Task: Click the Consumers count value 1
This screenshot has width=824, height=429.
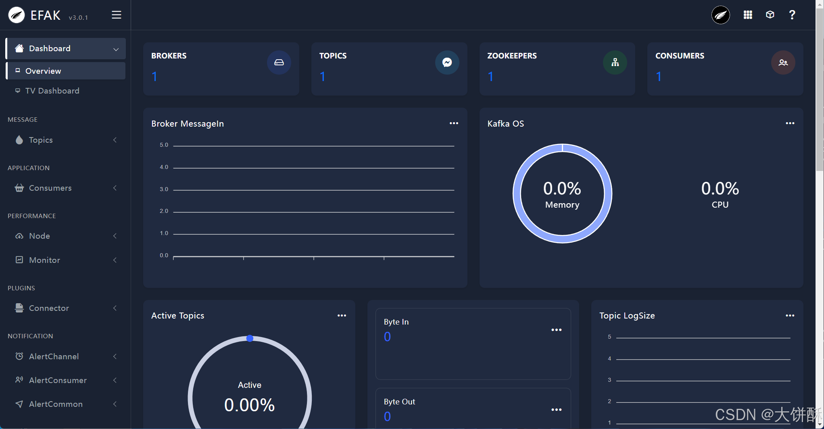Action: (x=659, y=77)
